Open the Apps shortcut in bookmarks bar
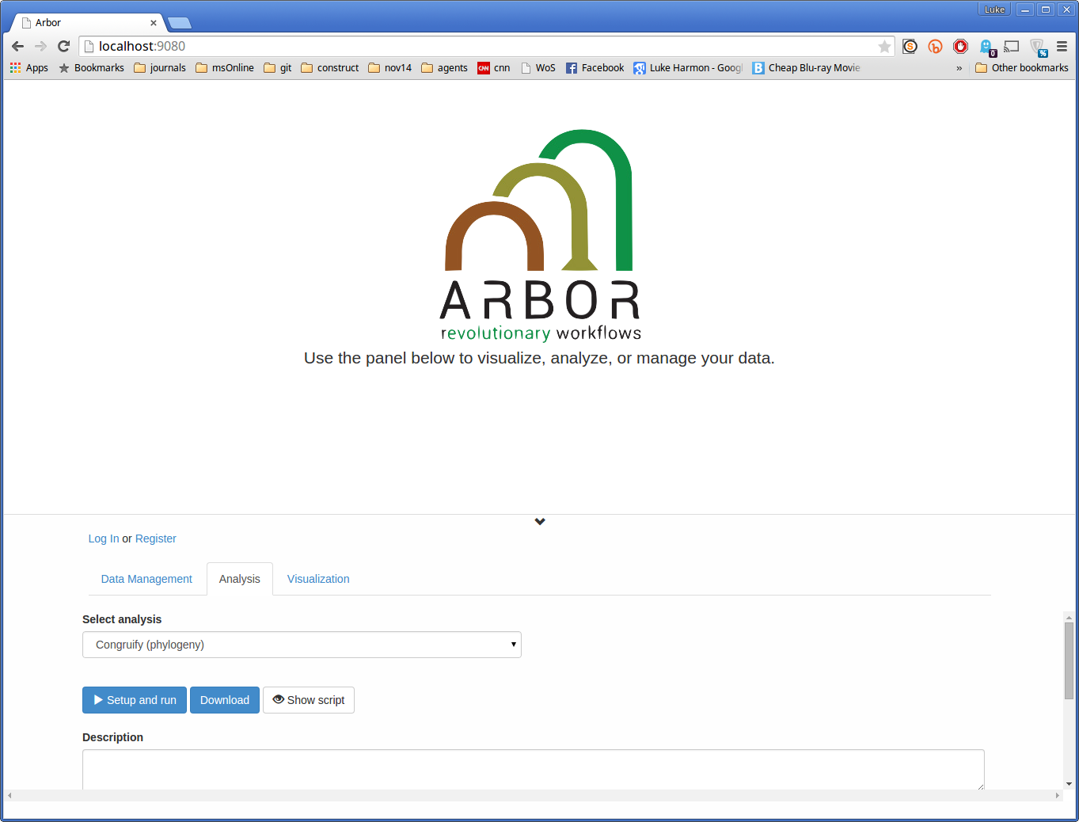 29,68
